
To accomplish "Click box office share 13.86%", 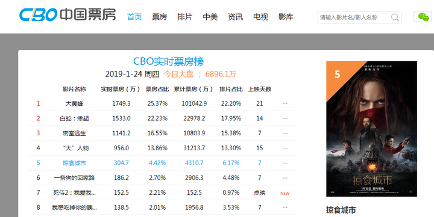I will [157, 148].
